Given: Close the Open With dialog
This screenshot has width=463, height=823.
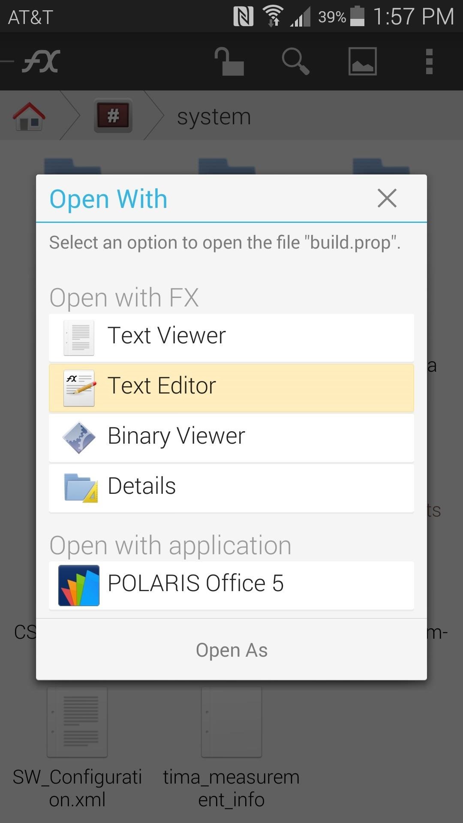Looking at the screenshot, I should [x=387, y=198].
